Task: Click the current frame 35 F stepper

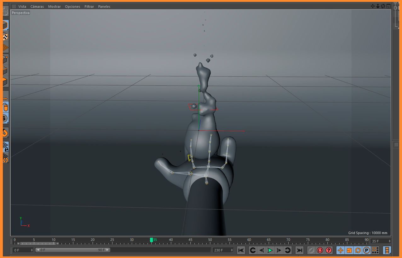Action: click(x=381, y=241)
